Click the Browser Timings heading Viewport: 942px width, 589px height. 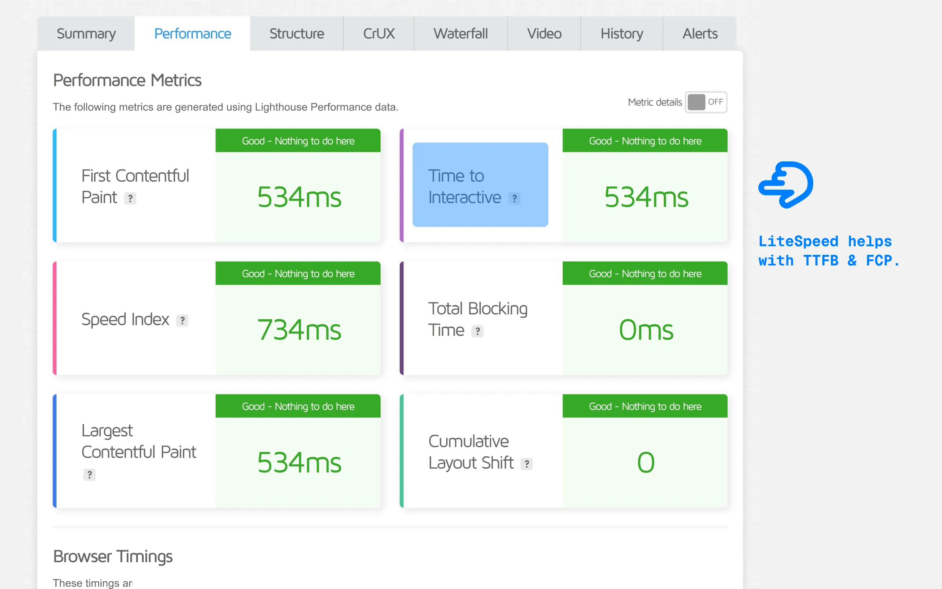(x=113, y=556)
